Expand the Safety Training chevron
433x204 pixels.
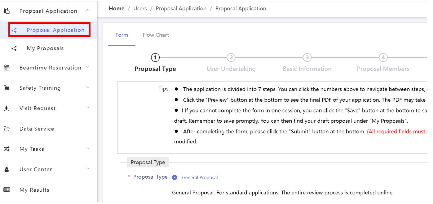[x=88, y=88]
